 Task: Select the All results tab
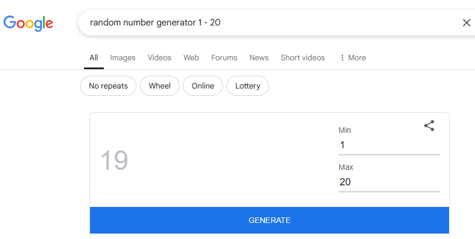tap(93, 58)
